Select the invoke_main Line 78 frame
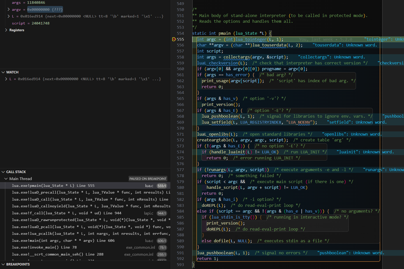 point(85,247)
